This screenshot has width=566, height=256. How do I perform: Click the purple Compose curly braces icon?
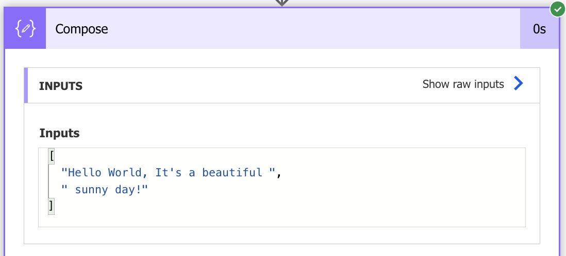pos(25,29)
